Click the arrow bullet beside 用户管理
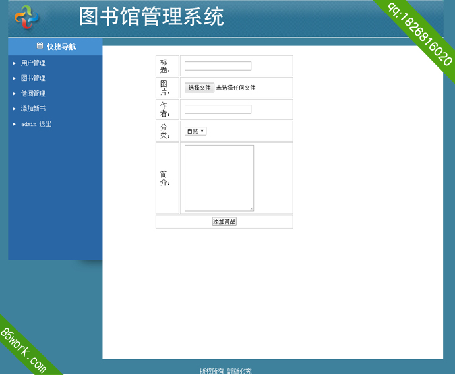 coord(15,63)
